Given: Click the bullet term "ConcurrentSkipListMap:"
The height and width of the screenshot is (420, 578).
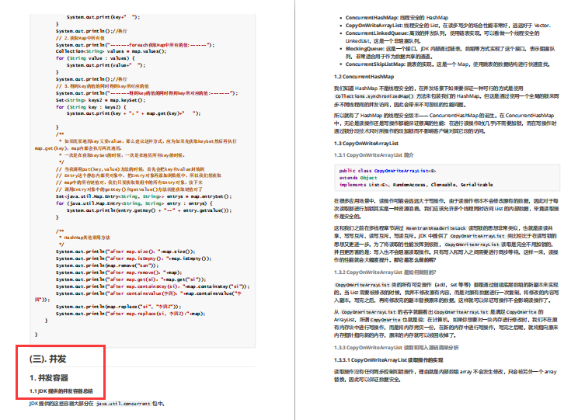Looking at the screenshot, I should pos(375,64).
